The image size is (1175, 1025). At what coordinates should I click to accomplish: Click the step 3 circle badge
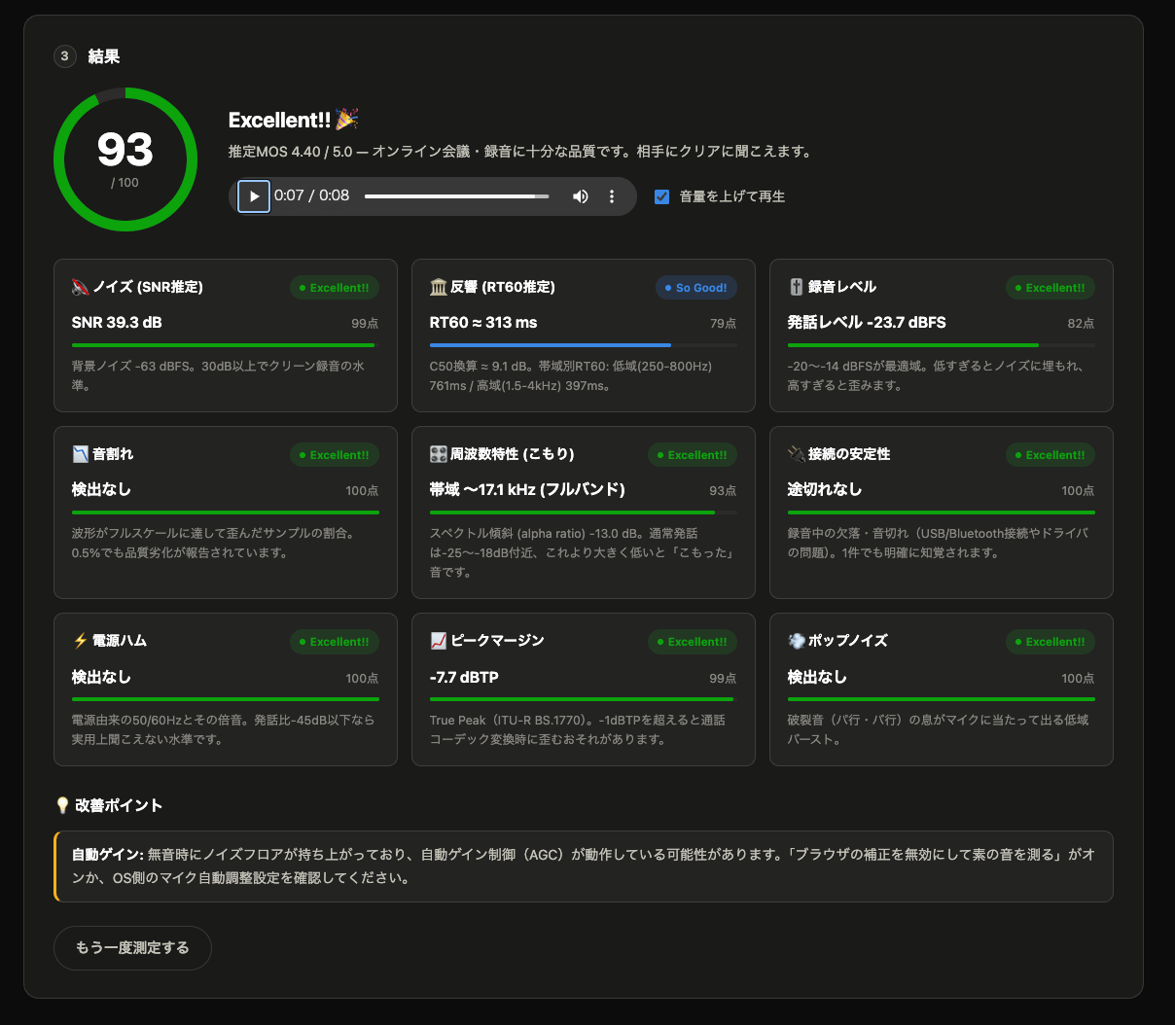(64, 56)
